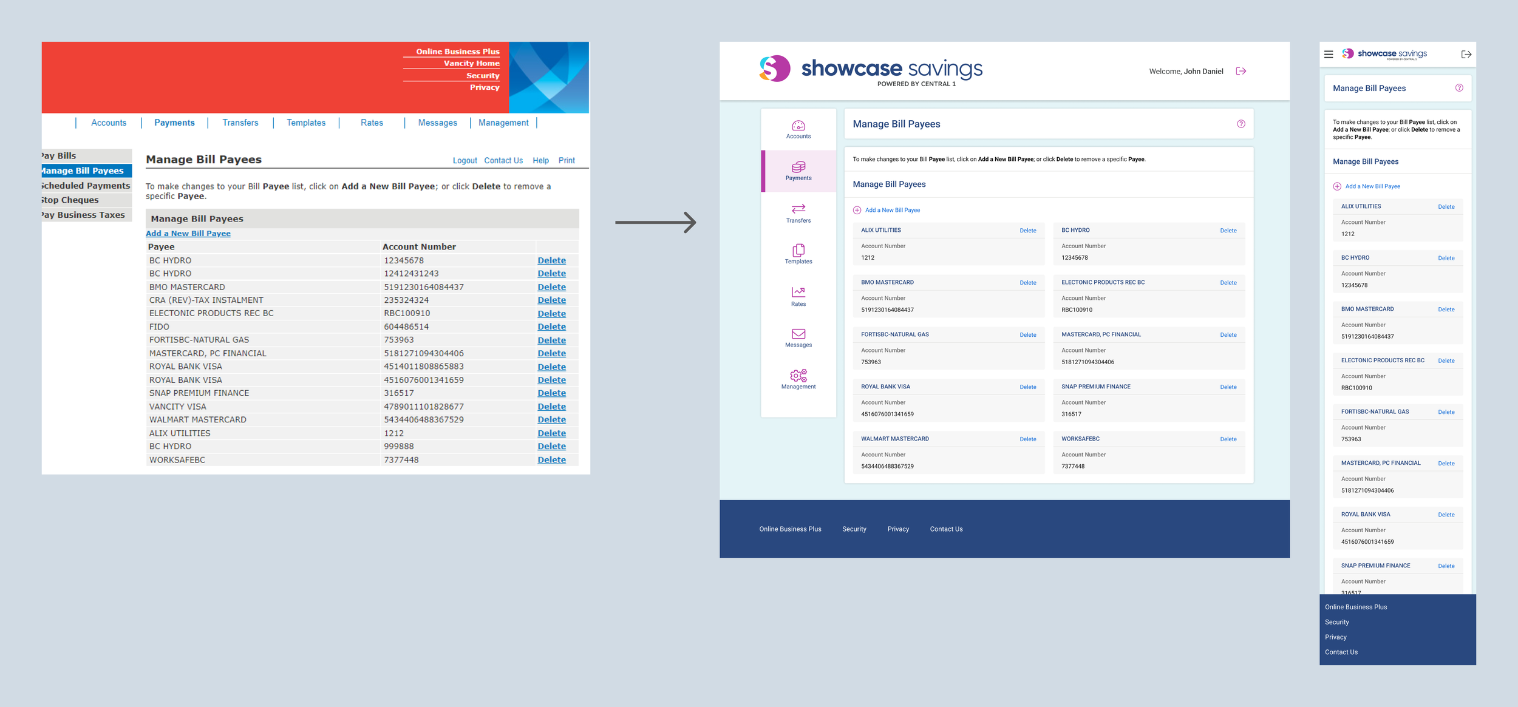Delete BMO MASTERCARD card in desktop redesign
The image size is (1518, 707).
(1028, 283)
